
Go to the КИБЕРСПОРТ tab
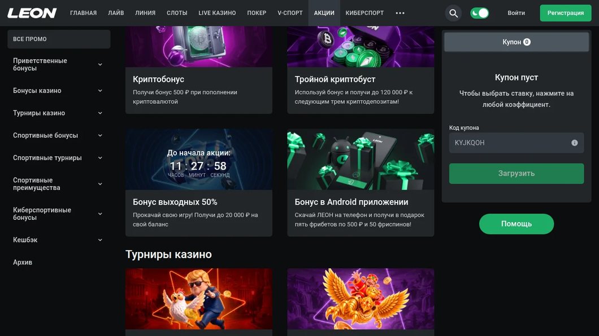tap(364, 13)
